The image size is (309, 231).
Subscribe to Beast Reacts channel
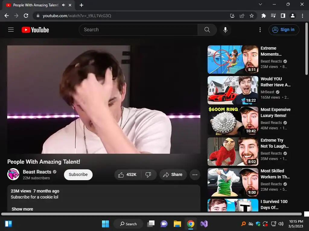[x=78, y=175]
